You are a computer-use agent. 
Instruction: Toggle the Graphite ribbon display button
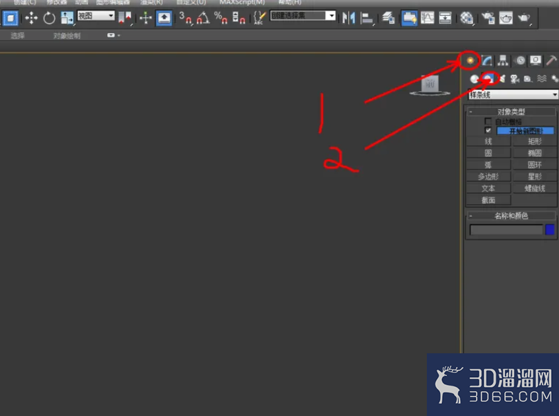pos(409,18)
